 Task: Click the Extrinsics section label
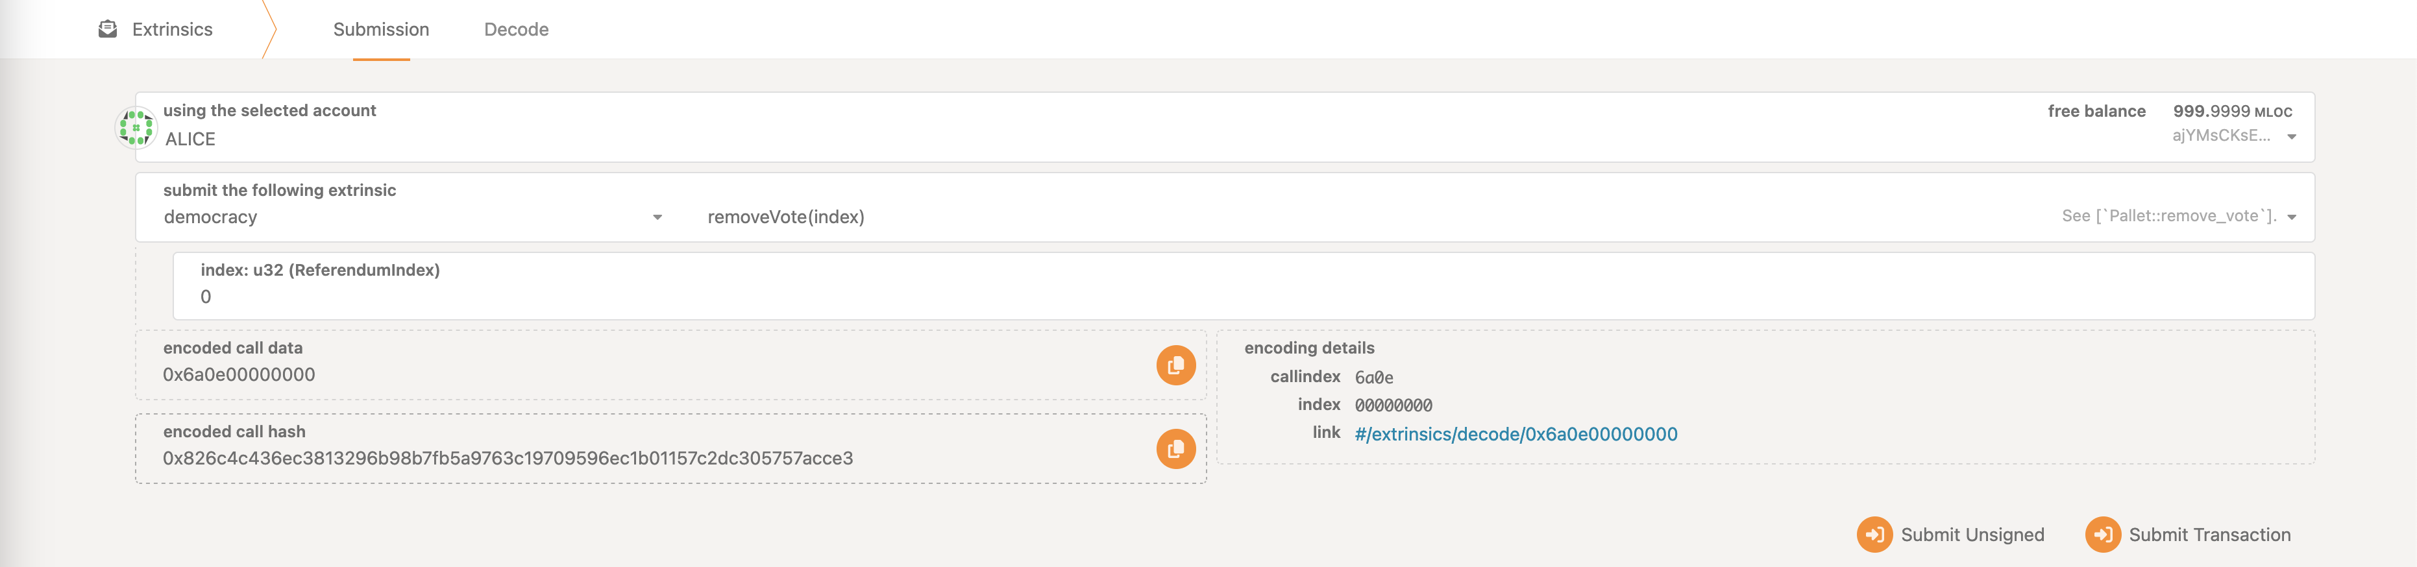(173, 29)
